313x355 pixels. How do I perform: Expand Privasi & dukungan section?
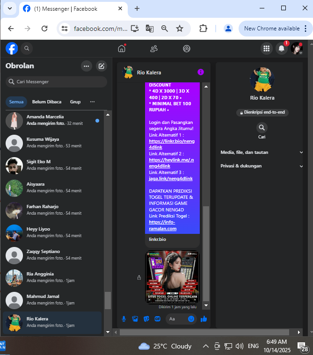[262, 166]
